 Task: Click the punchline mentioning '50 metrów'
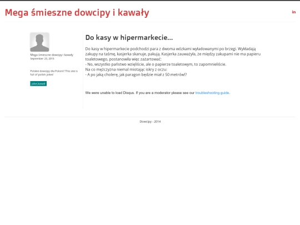pyautogui.click(x=136, y=74)
